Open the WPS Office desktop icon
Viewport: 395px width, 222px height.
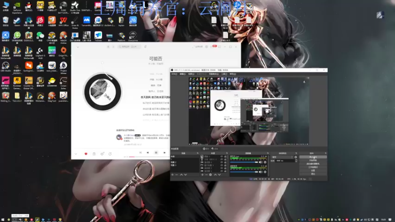click(64, 22)
